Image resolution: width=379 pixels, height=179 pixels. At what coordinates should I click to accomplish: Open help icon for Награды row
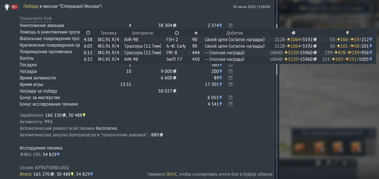pos(230,72)
